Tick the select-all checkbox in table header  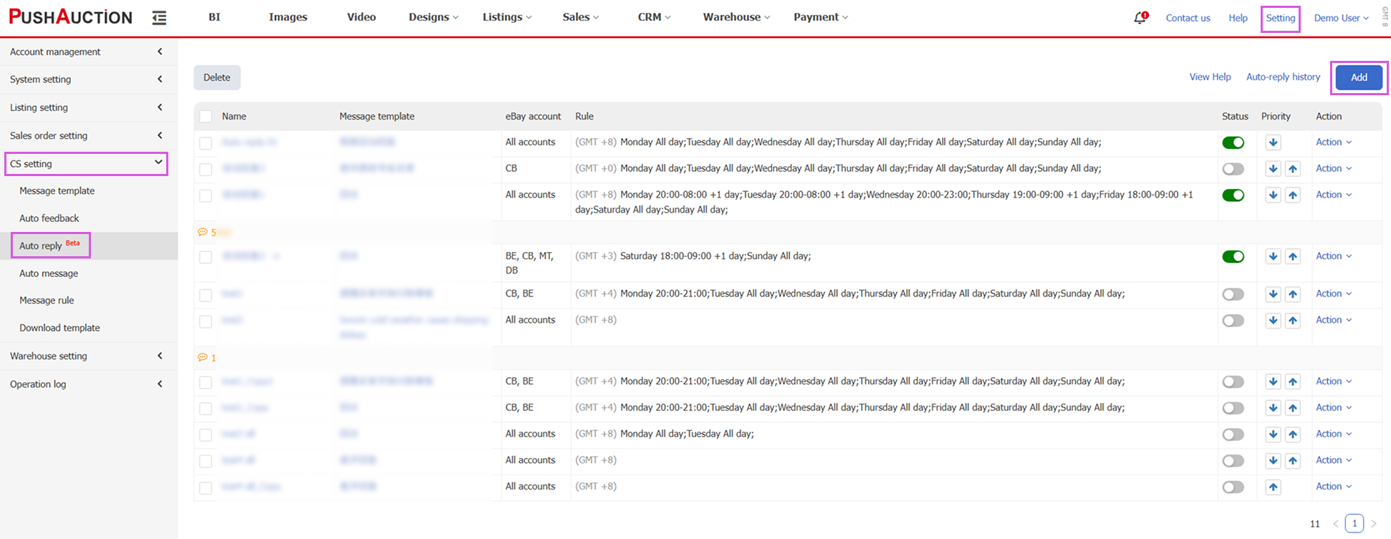click(x=206, y=117)
